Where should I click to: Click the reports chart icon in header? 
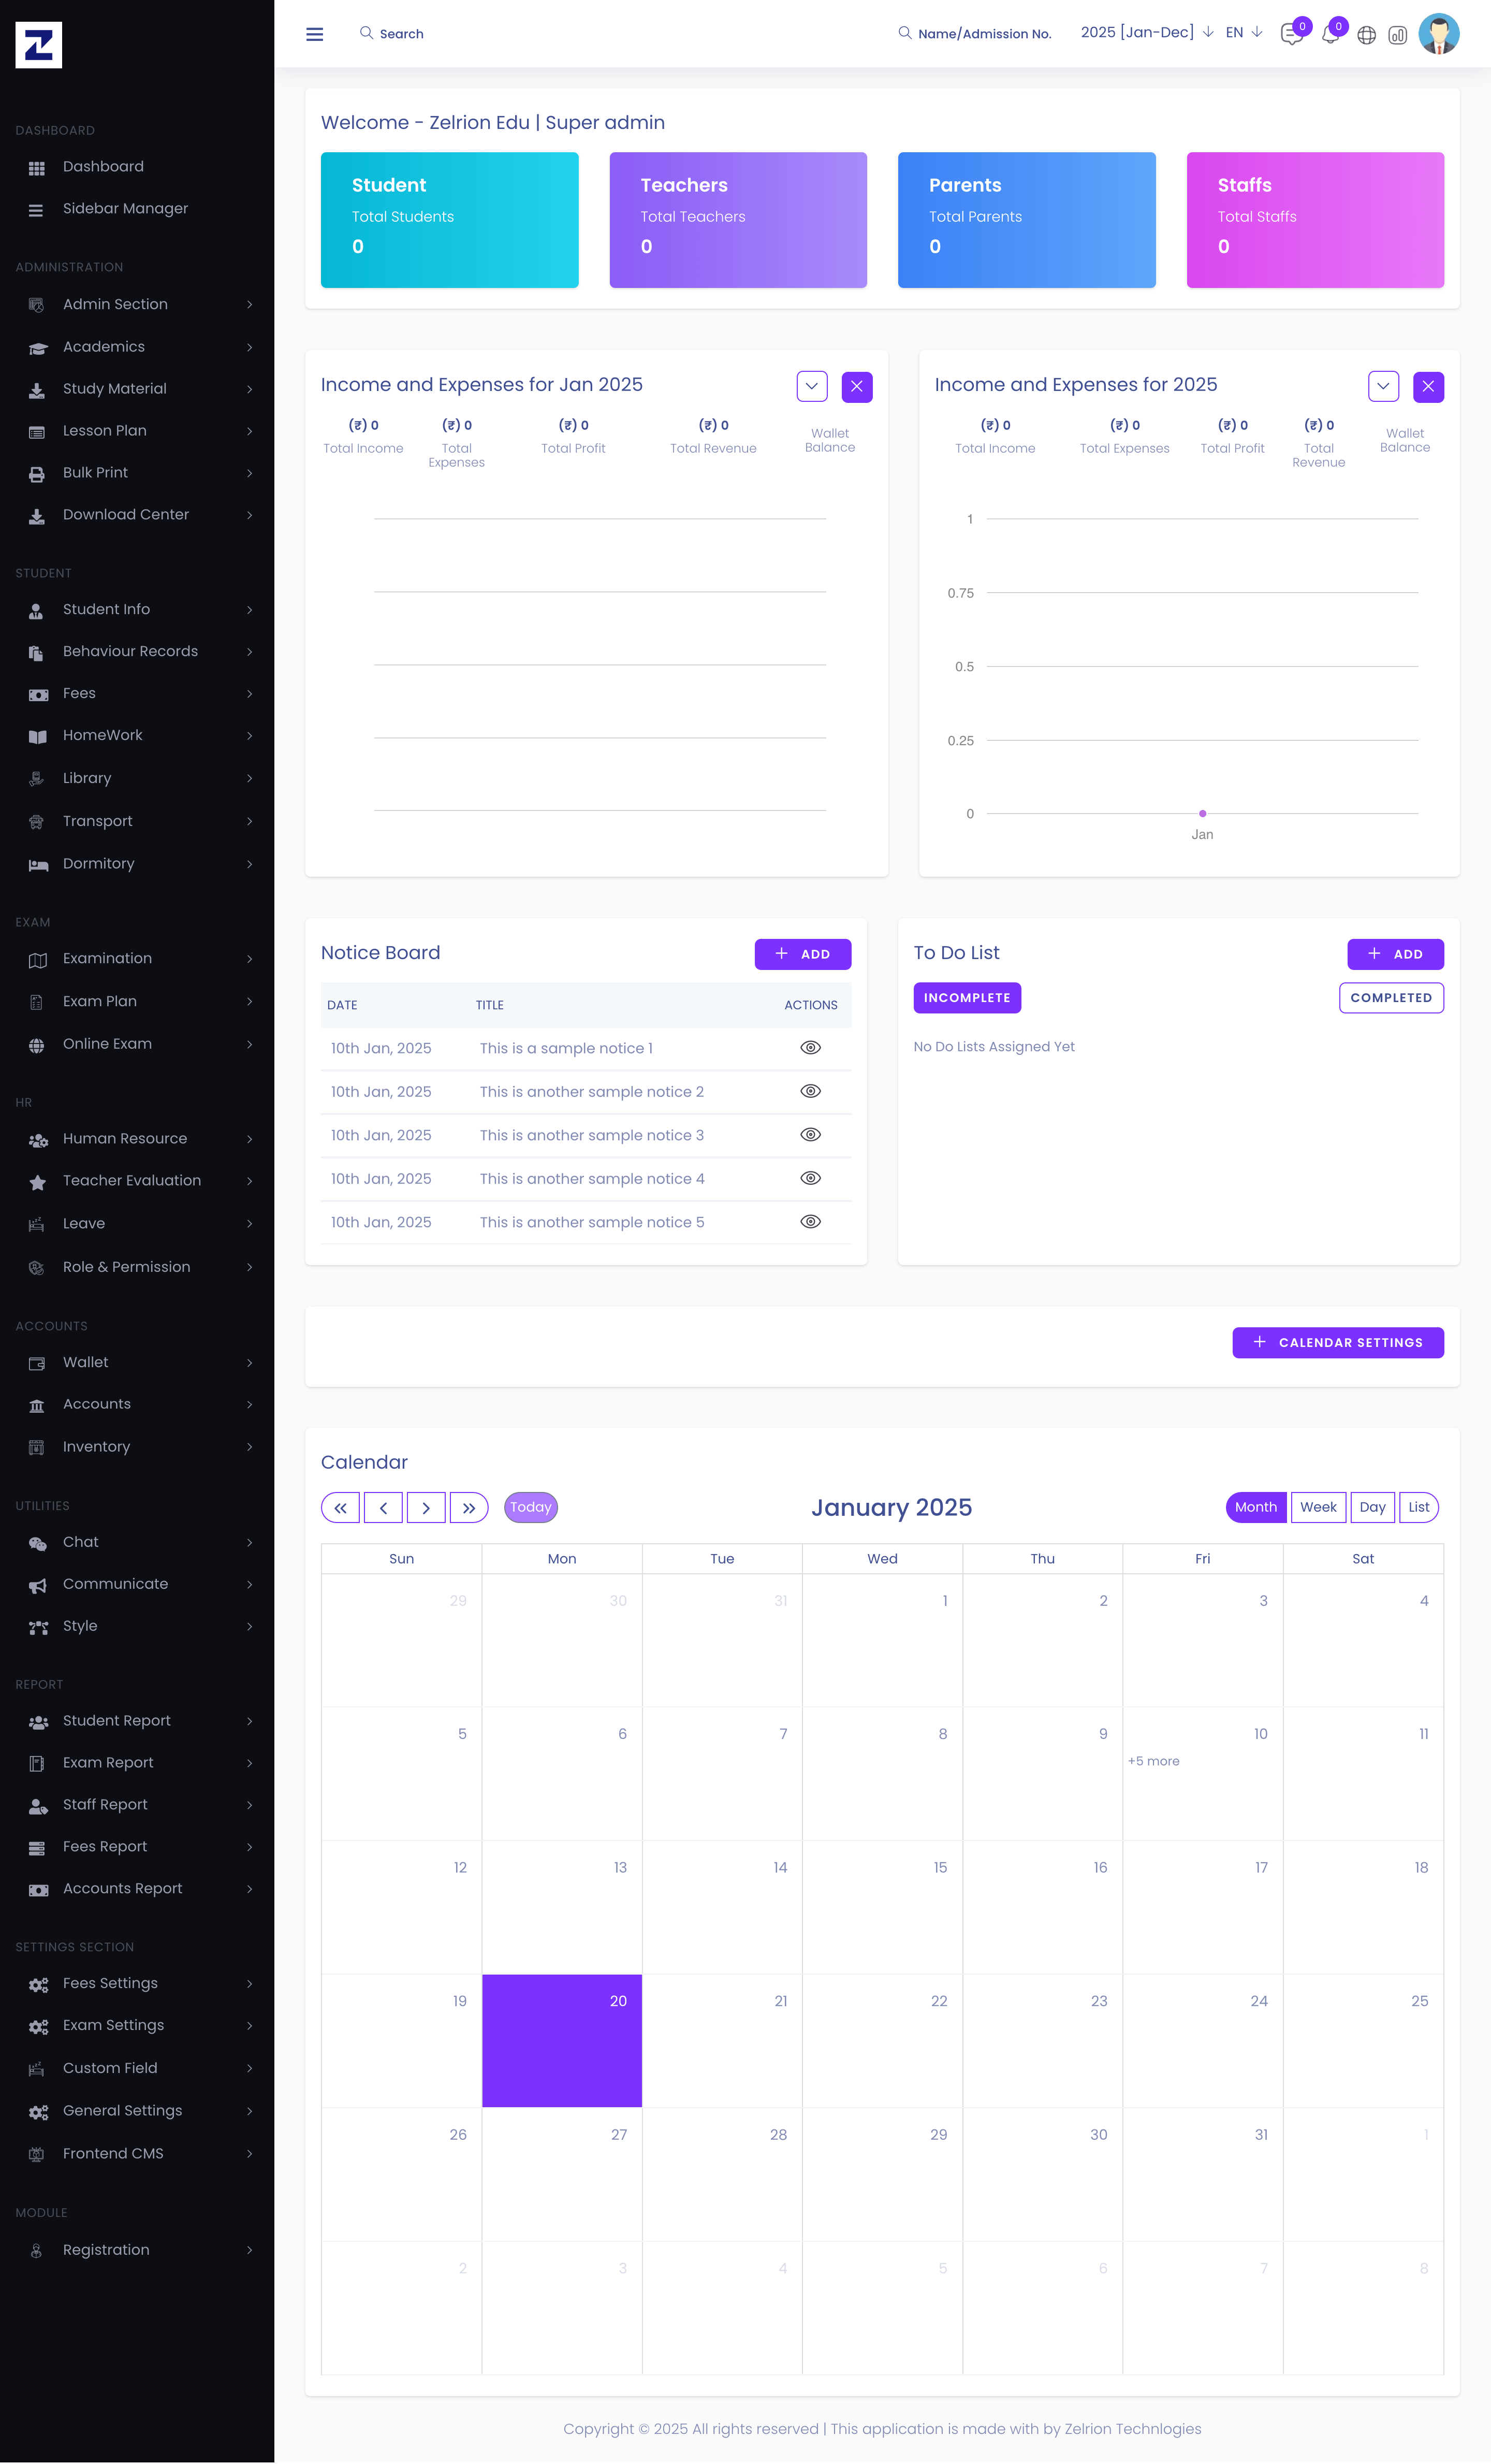point(1397,35)
